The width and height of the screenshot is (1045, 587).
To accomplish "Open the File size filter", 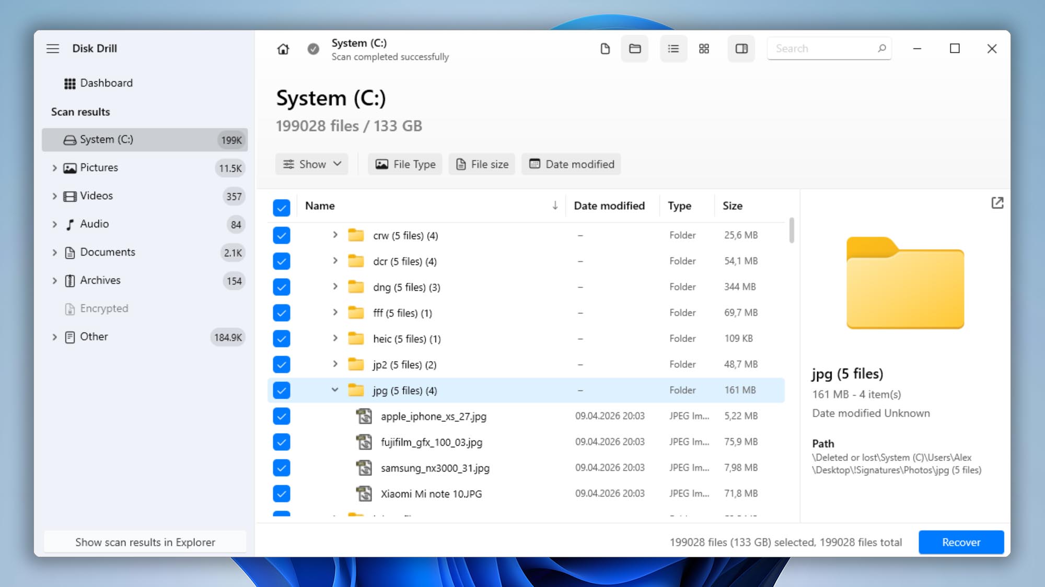I will click(x=482, y=164).
